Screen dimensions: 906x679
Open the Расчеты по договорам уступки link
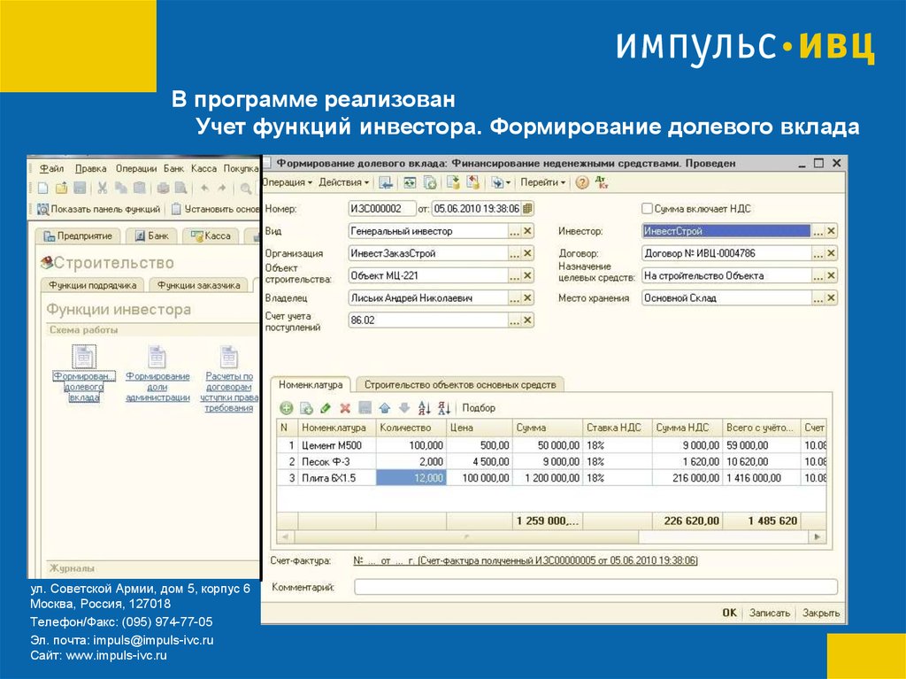(x=229, y=391)
